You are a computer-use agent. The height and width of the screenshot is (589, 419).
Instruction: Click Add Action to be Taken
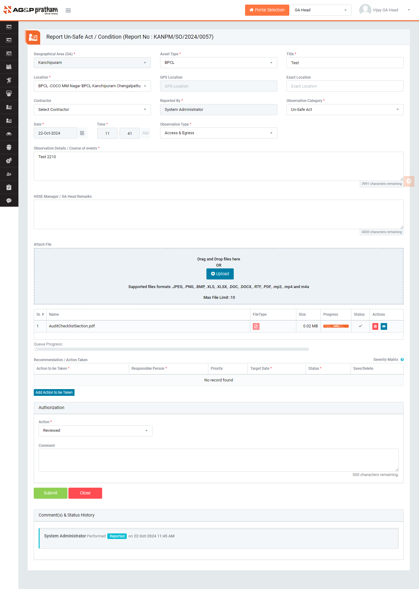point(54,392)
